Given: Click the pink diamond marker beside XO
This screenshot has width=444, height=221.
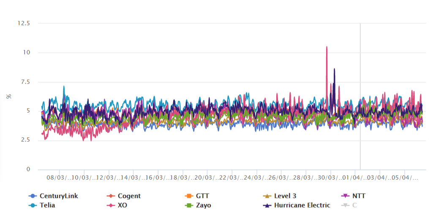Looking at the screenshot, I should [x=111, y=205].
